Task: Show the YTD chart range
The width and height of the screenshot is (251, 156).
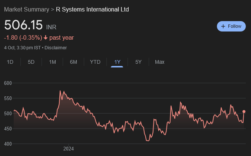Action: click(95, 62)
